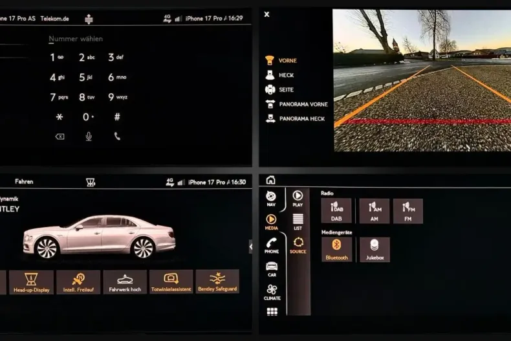This screenshot has width=511, height=341.
Task: Open the home screen icon
Action: click(270, 180)
